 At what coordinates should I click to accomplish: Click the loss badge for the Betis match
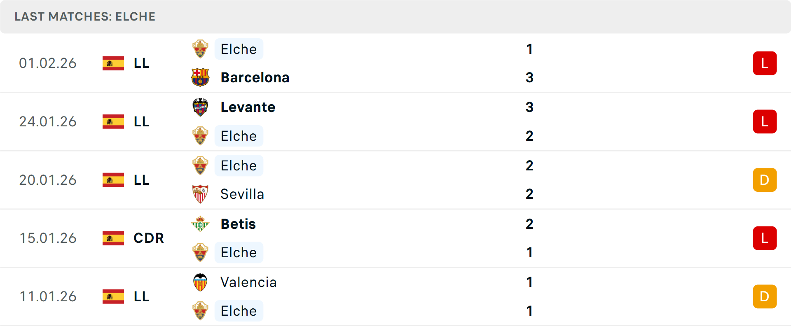765,238
